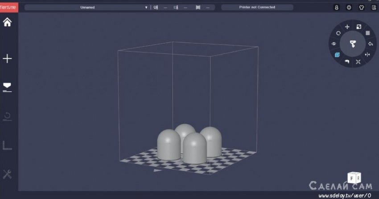Screen dimensions: 379x199
Task: Open the wrench Maintenance icon
Action: 8,174
